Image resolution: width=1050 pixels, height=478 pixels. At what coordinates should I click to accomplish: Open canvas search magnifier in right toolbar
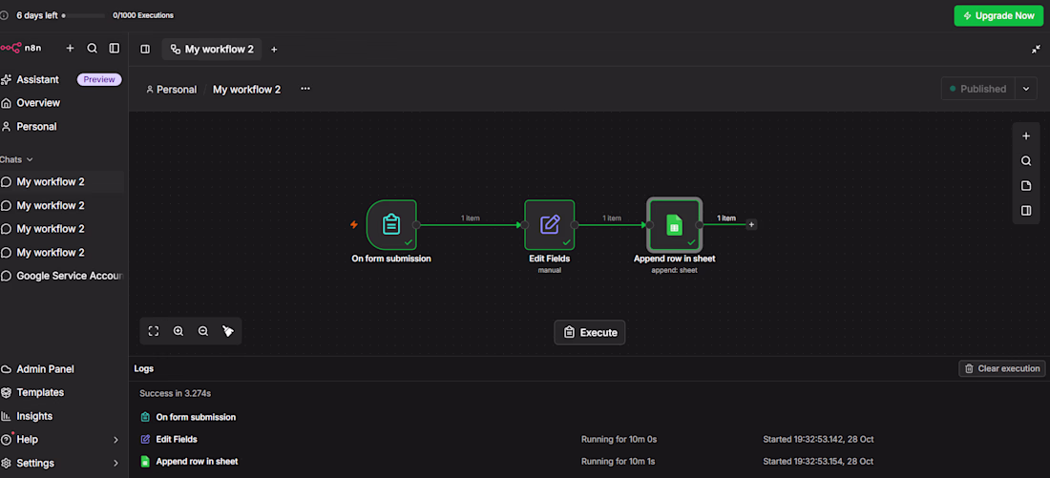pos(1026,160)
